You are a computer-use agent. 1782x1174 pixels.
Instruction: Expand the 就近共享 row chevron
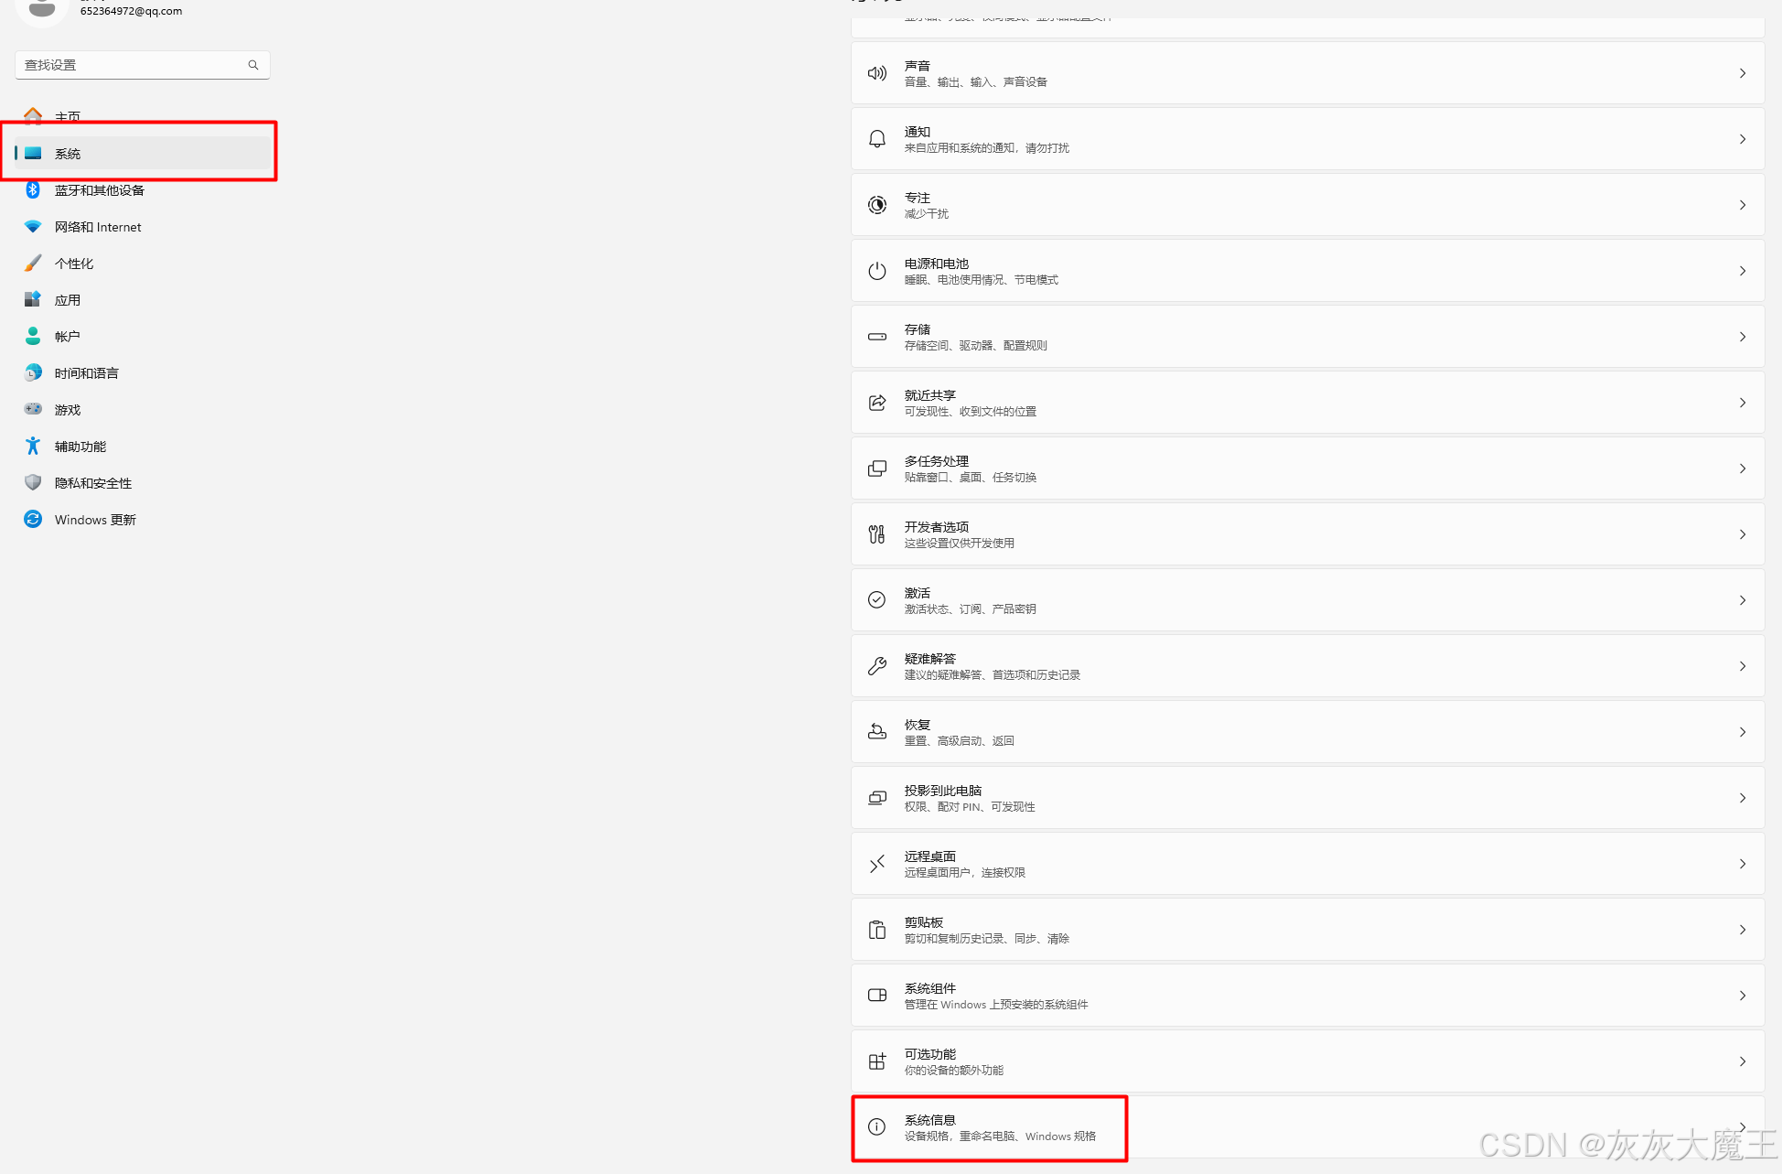click(1743, 403)
